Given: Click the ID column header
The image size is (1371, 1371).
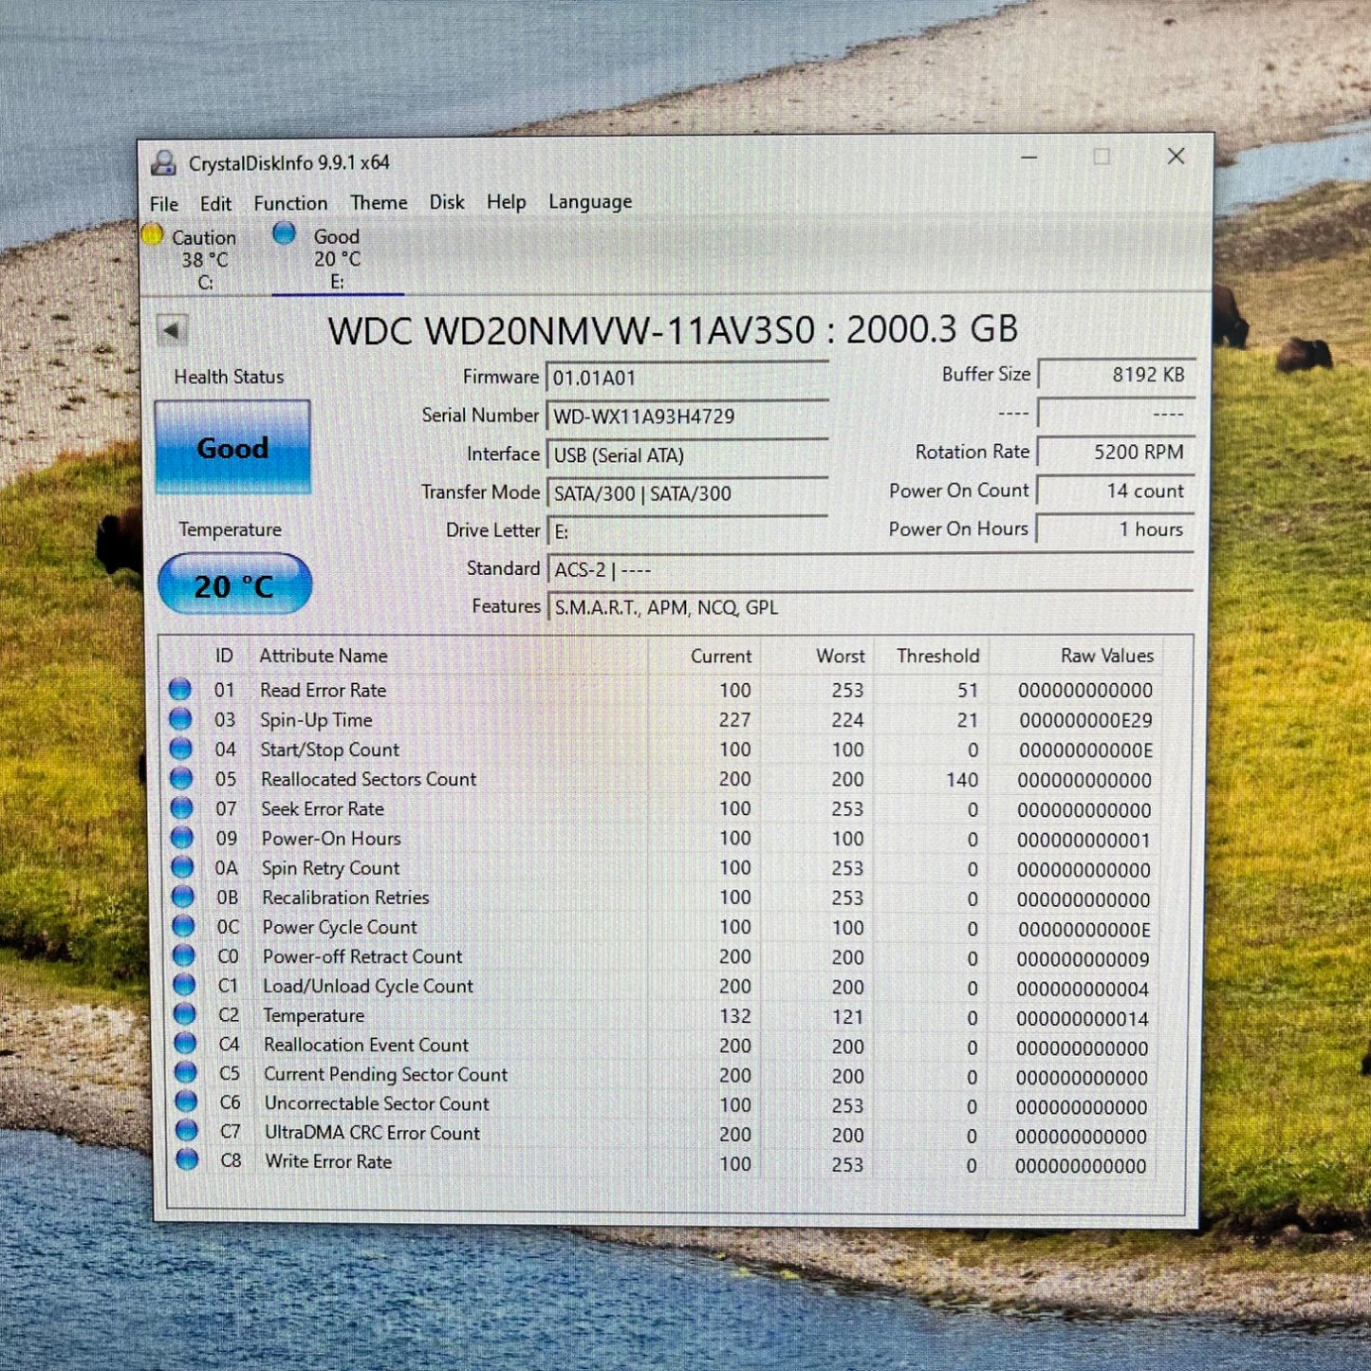Looking at the screenshot, I should coord(224,656).
